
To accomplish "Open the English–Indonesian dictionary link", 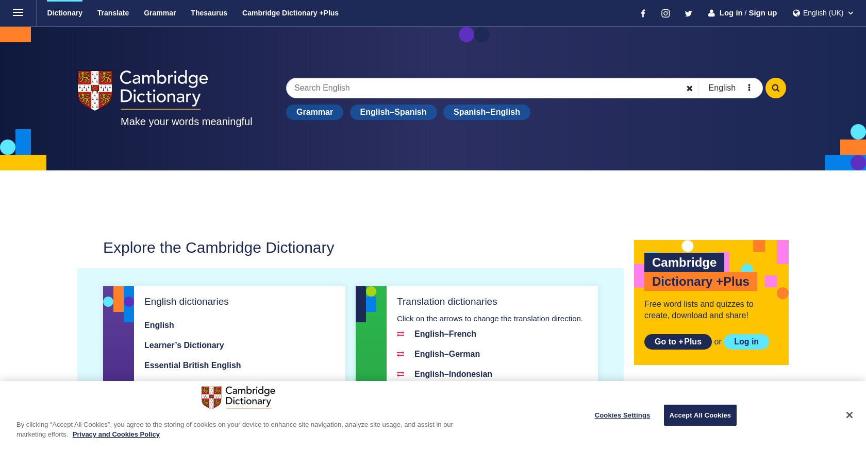I will pyautogui.click(x=453, y=374).
